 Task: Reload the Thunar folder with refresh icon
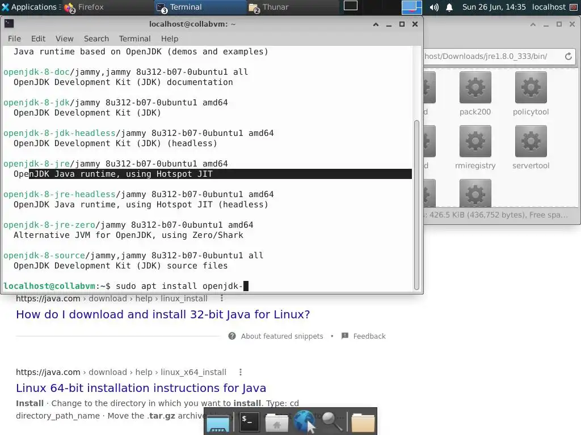tap(569, 57)
